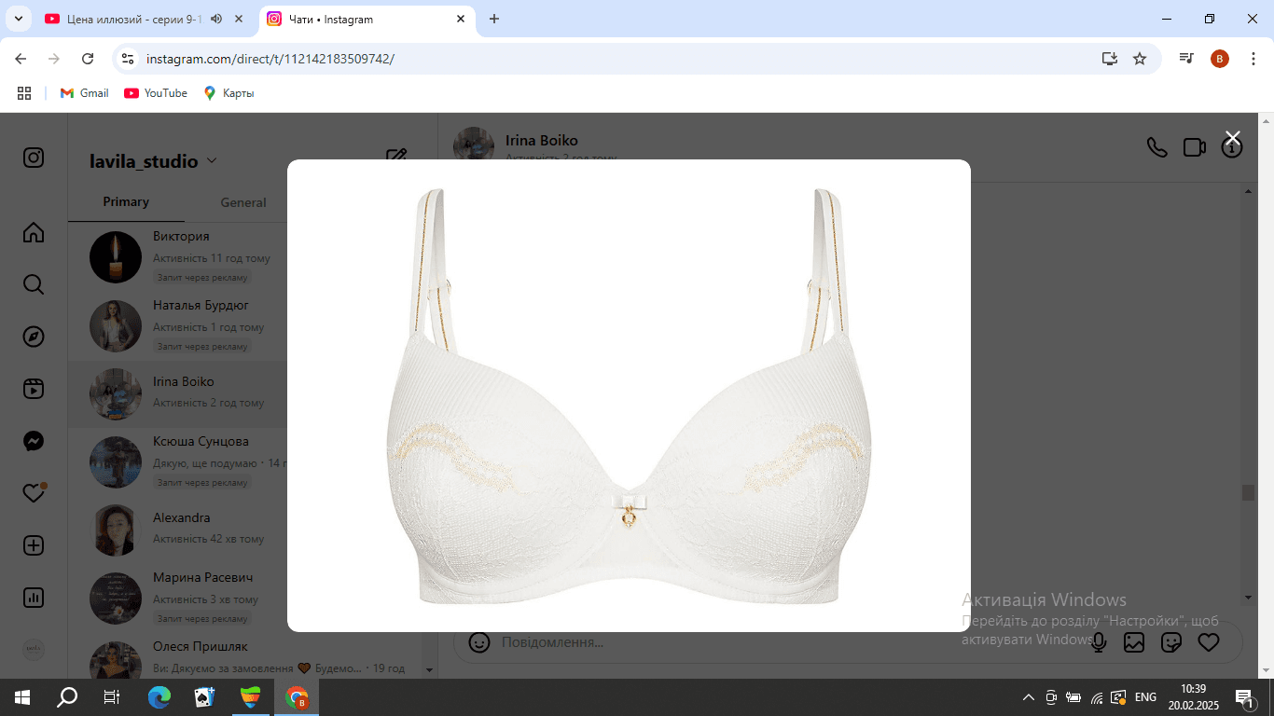Open emoji picker in message field
This screenshot has height=716, width=1274.
[479, 642]
